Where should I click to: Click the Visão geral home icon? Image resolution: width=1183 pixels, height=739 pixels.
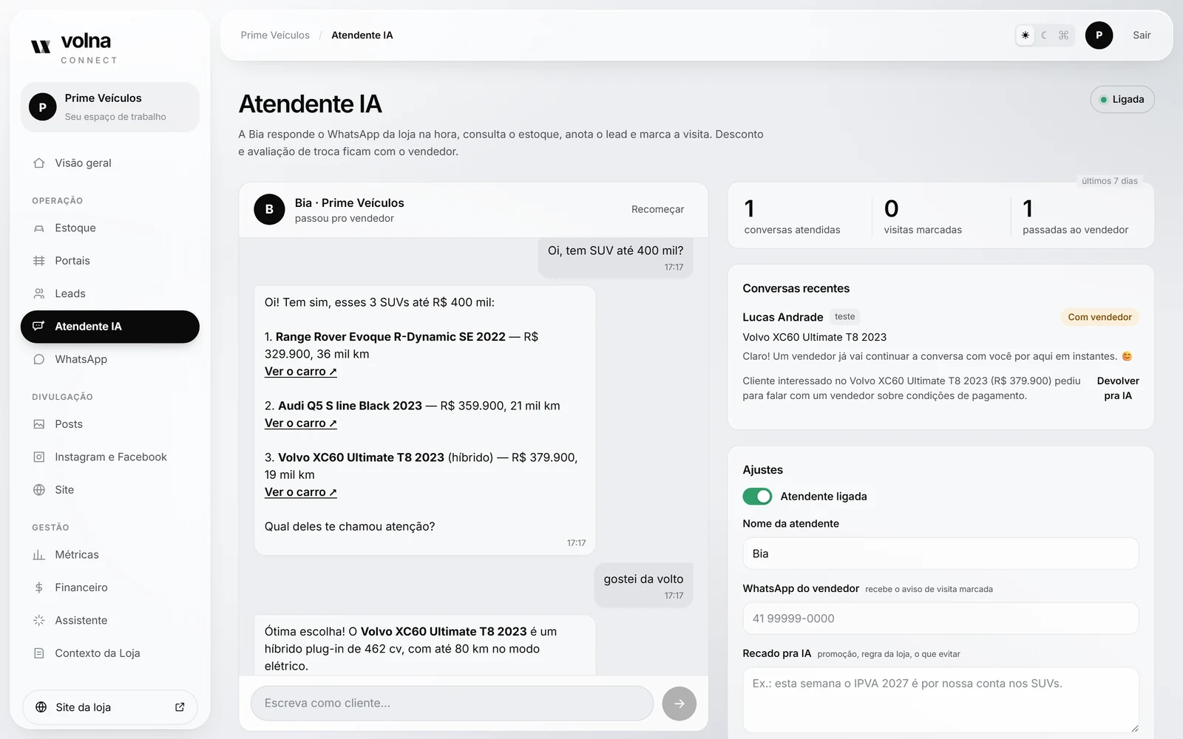coord(39,163)
